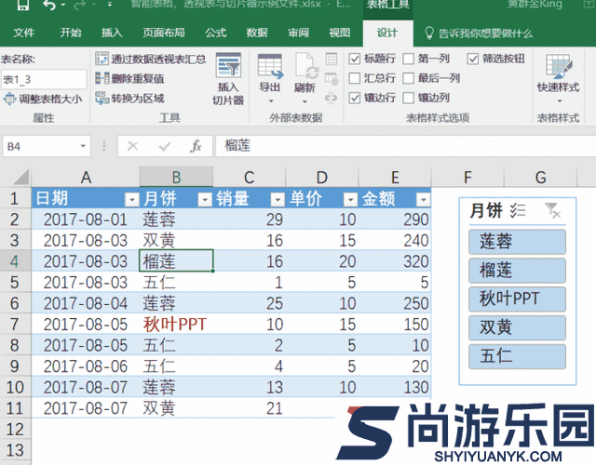Click Summarize with PivotTable (通过数据透视表汇总)
Image resolution: width=596 pixels, height=465 pixels.
pyautogui.click(x=151, y=59)
